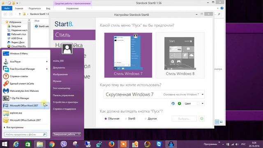
Task: Click the Выбрать... button
Action: [184, 119]
